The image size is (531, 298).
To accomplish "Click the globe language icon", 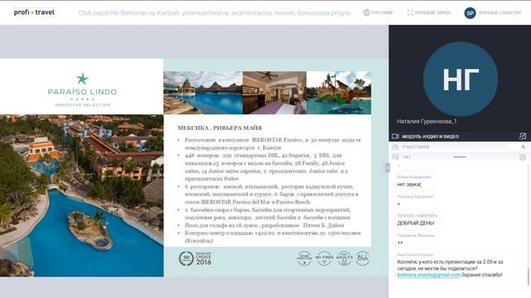I will pos(366,12).
